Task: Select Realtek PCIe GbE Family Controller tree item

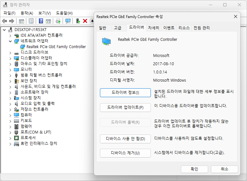Action: click(56, 47)
